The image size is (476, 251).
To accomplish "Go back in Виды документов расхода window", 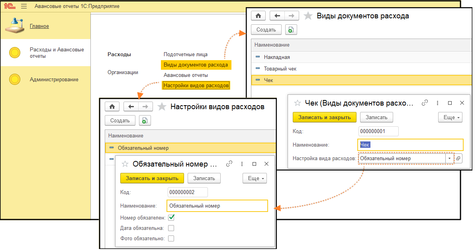I will coord(277,16).
